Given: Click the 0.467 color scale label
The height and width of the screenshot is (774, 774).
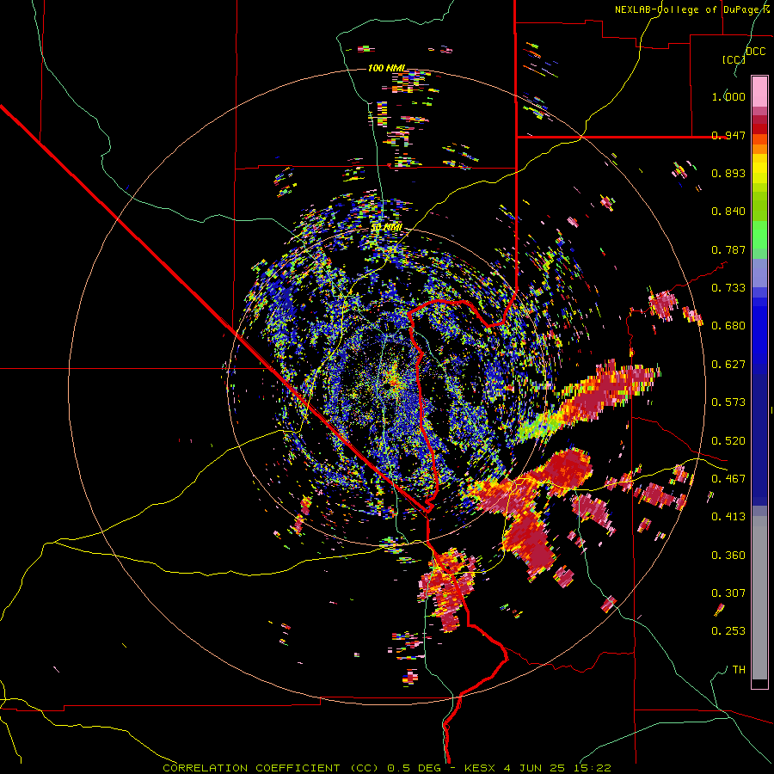Looking at the screenshot, I should [x=728, y=479].
